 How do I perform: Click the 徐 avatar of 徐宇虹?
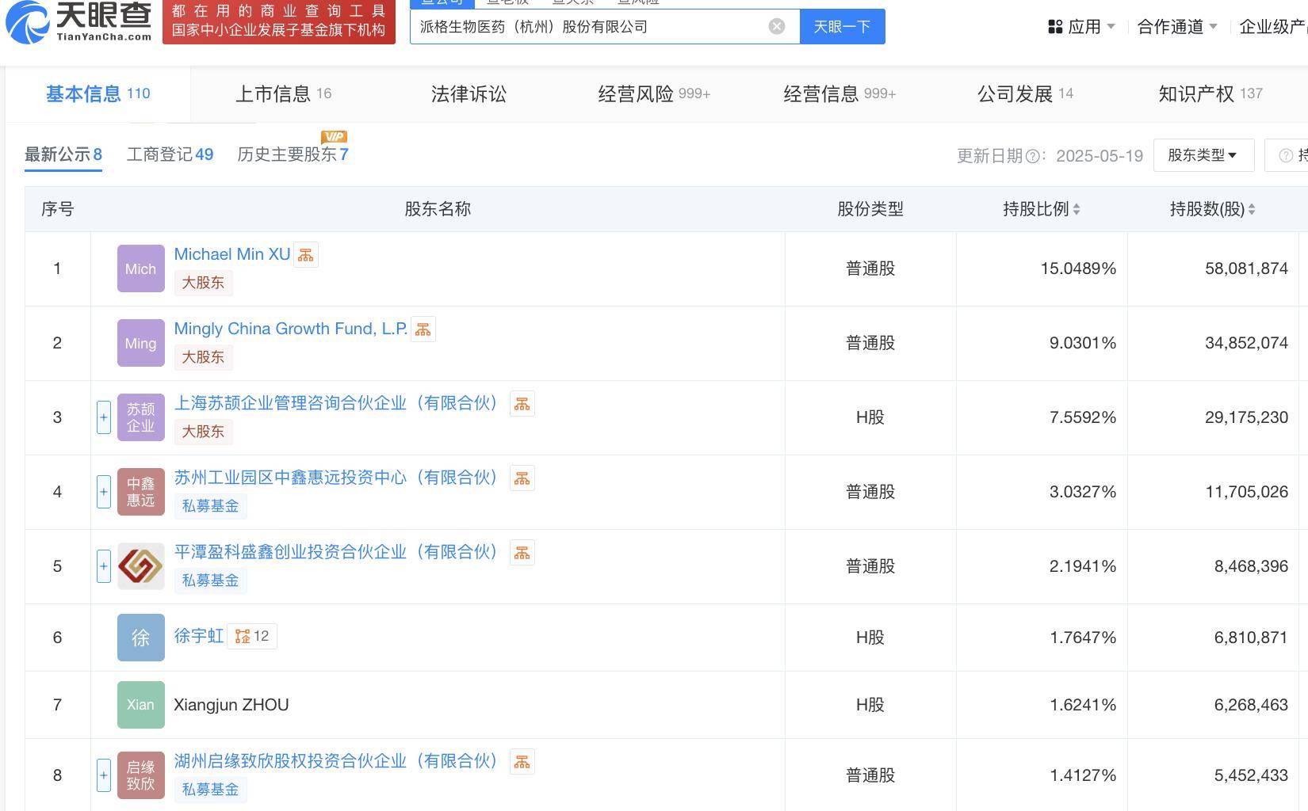[x=140, y=638]
